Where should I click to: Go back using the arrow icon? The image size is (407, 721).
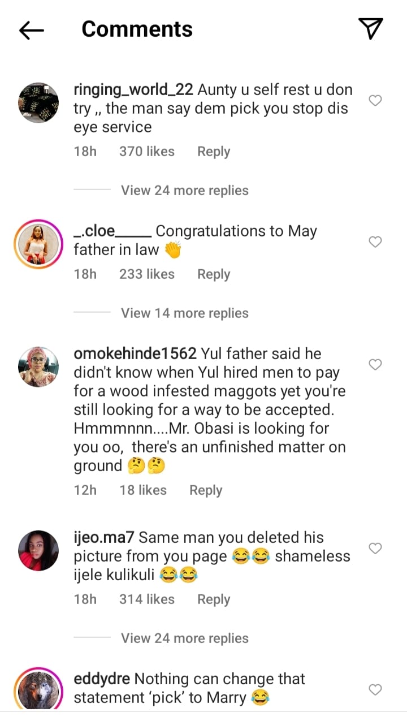pyautogui.click(x=32, y=31)
